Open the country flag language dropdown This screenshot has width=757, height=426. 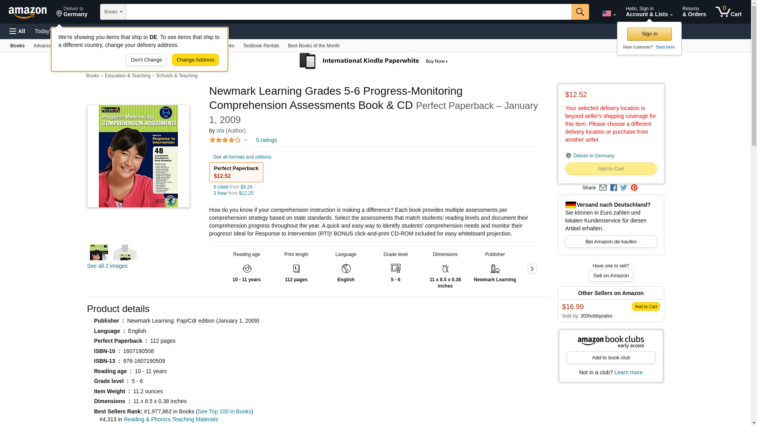pyautogui.click(x=609, y=14)
